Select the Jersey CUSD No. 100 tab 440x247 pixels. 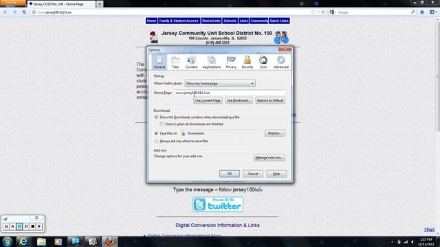click(61, 4)
